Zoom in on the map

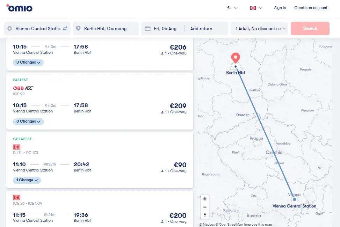(x=205, y=199)
